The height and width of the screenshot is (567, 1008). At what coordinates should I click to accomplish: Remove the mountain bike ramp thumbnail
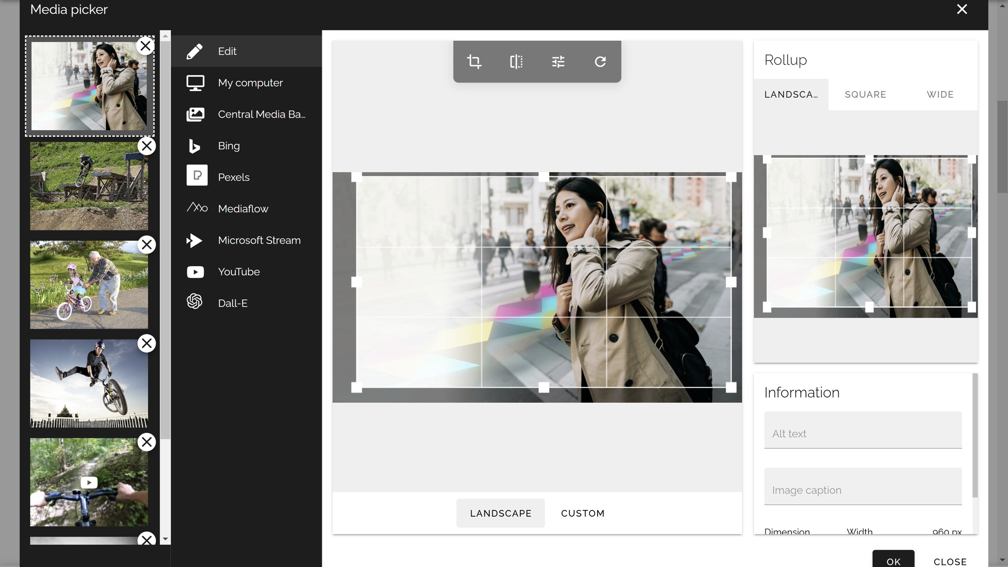147,146
